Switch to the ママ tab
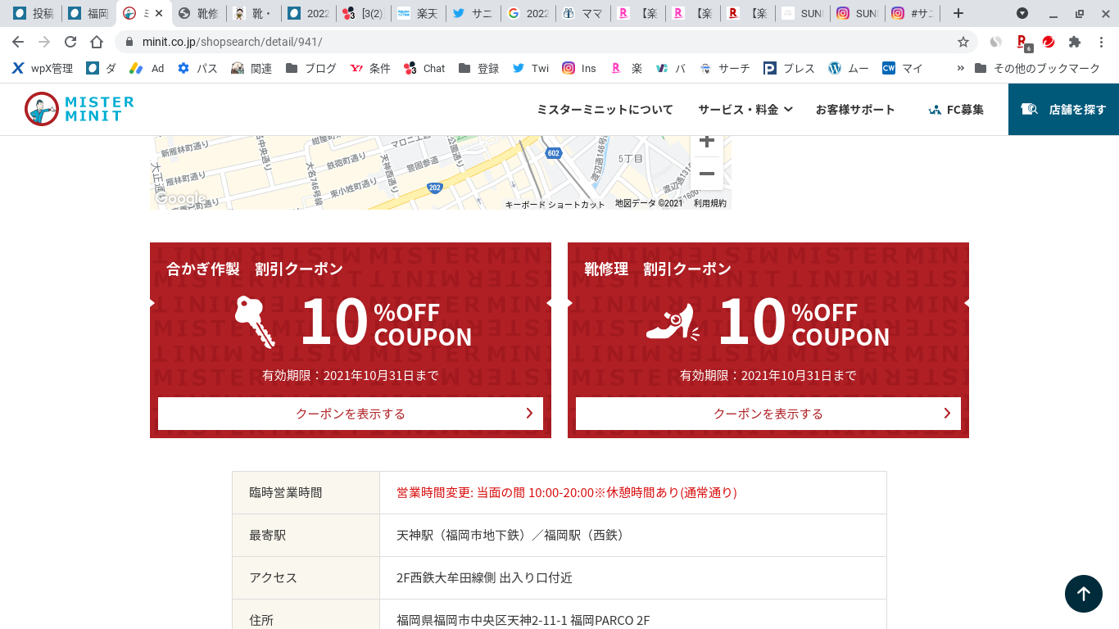Screen dimensions: 1119x629 pos(582,13)
